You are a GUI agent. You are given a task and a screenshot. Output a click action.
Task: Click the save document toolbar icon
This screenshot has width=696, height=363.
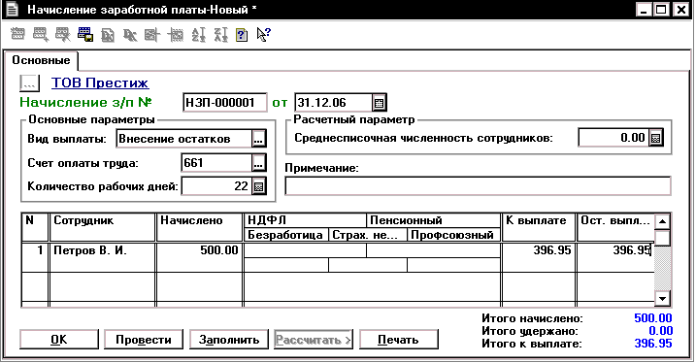tap(85, 34)
